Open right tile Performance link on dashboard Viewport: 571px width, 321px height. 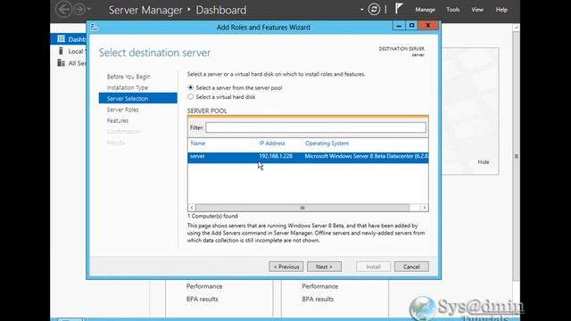point(319,286)
